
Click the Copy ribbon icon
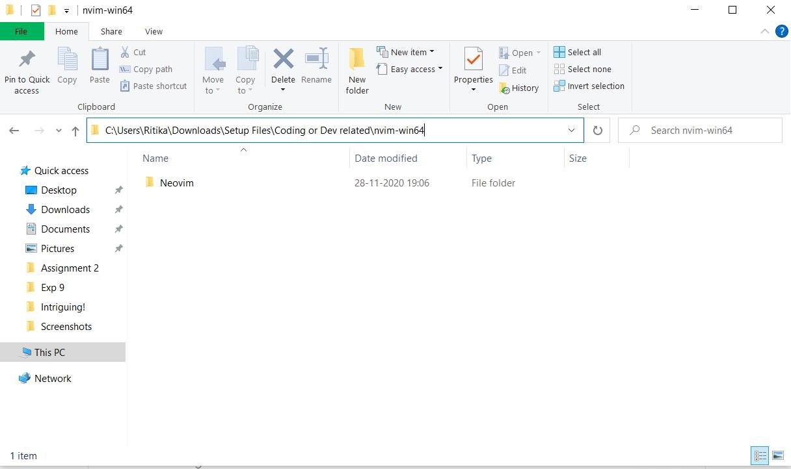(x=67, y=66)
